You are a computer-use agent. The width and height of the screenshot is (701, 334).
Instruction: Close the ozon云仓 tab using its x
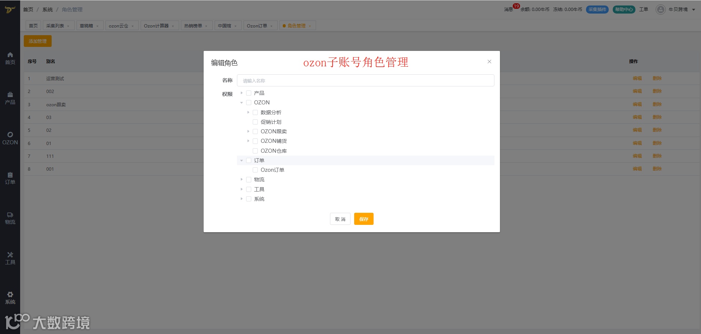click(x=133, y=26)
